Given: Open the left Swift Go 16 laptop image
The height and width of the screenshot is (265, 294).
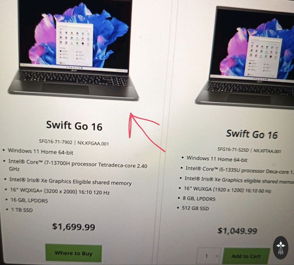Looking at the screenshot, I should pyautogui.click(x=73, y=50).
